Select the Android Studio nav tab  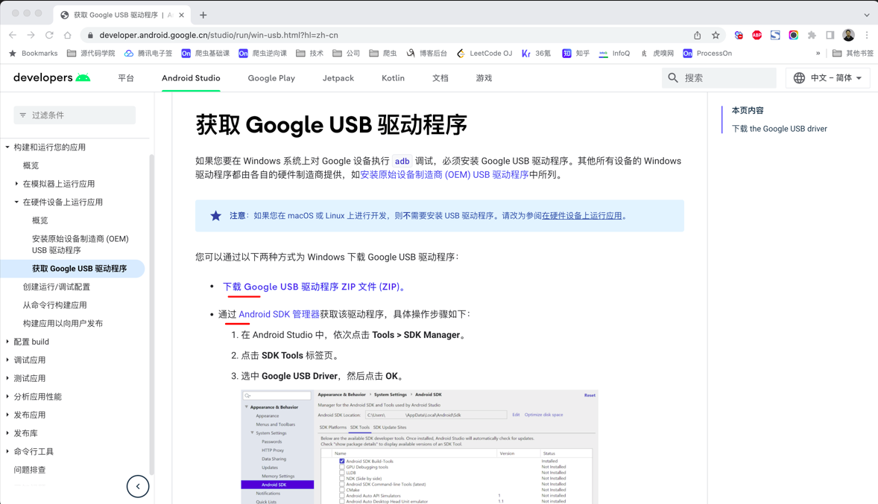pos(191,77)
